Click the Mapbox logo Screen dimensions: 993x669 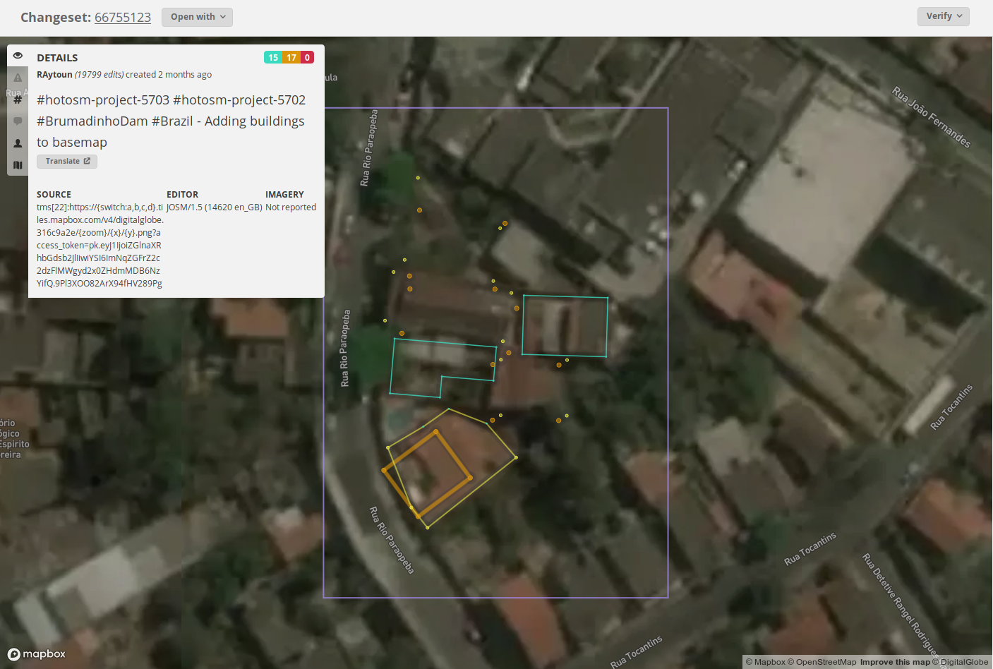tap(37, 654)
